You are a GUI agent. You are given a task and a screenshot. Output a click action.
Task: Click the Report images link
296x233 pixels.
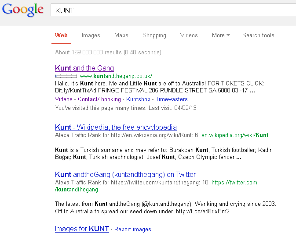(x=133, y=229)
